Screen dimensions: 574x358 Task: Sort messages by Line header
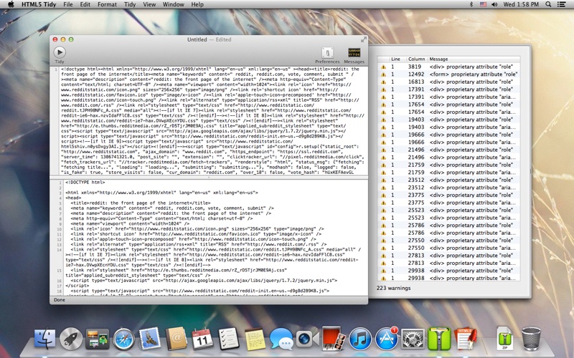coord(397,59)
